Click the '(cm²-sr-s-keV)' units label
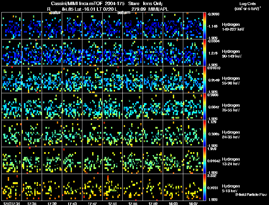The height and width of the screenshot is (205, 269). [247, 8]
